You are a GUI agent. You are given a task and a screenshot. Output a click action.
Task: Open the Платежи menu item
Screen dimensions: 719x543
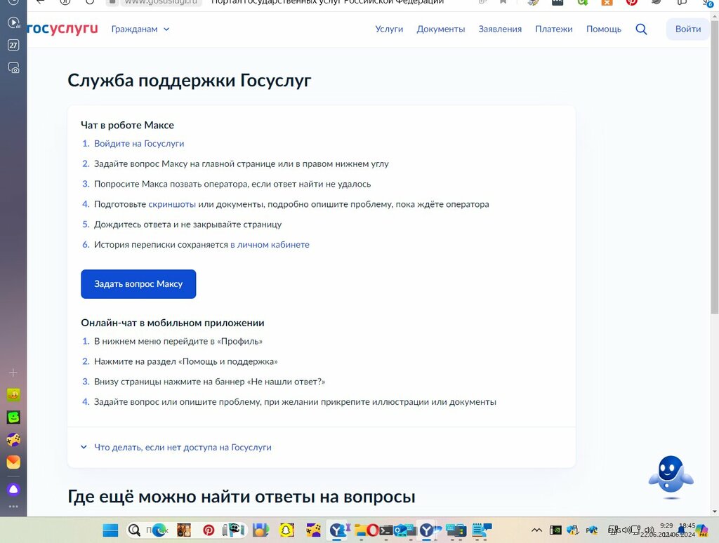click(x=553, y=29)
